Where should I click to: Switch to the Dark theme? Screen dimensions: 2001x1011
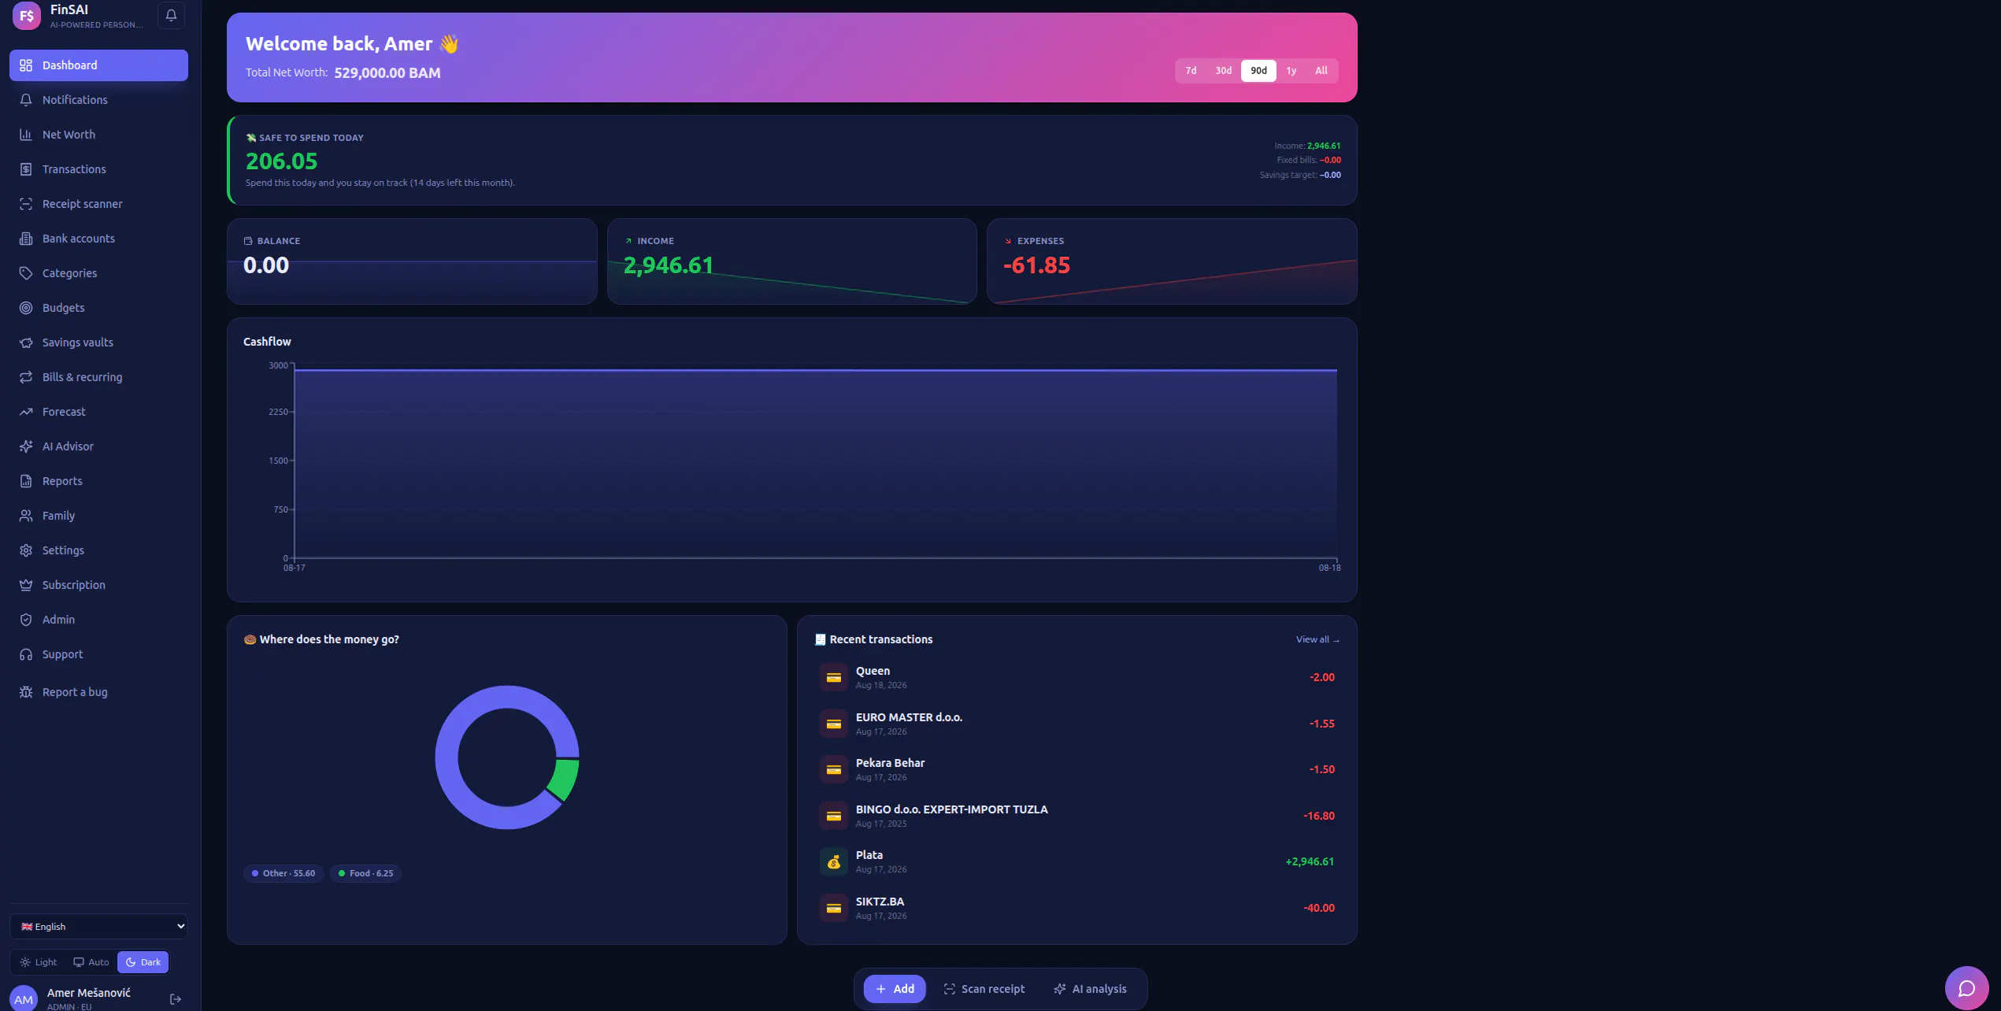143,962
